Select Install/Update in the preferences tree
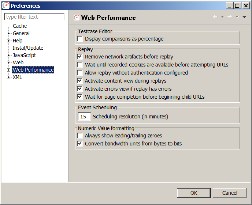Screen dimensions: 252x205 pos(28,48)
